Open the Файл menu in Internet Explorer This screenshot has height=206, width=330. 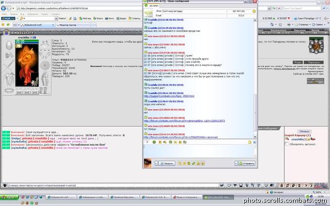(4, 14)
